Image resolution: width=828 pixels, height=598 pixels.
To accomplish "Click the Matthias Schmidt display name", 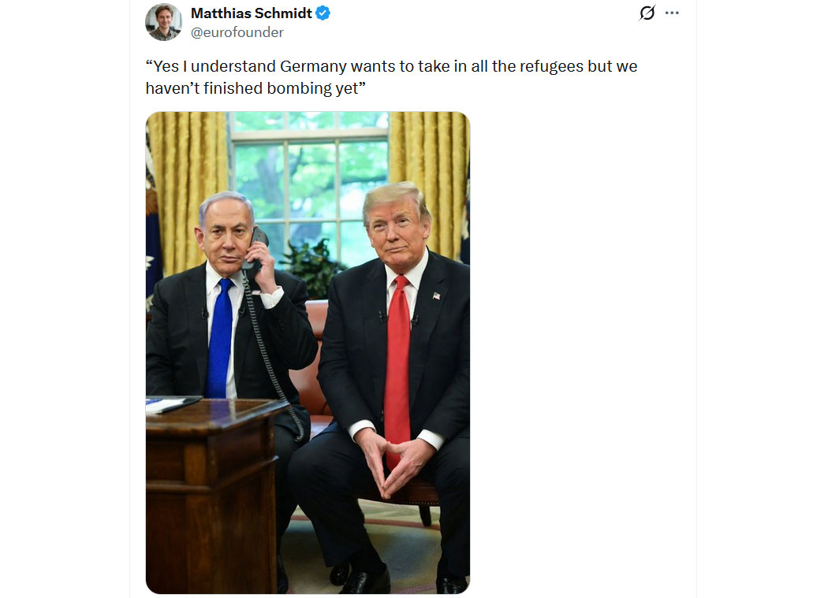I will [252, 13].
